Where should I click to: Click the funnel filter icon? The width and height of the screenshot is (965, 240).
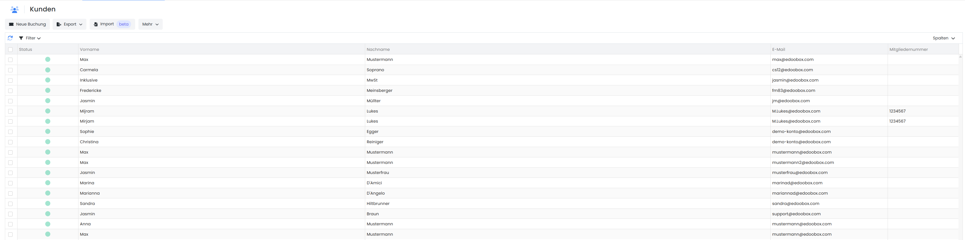21,38
